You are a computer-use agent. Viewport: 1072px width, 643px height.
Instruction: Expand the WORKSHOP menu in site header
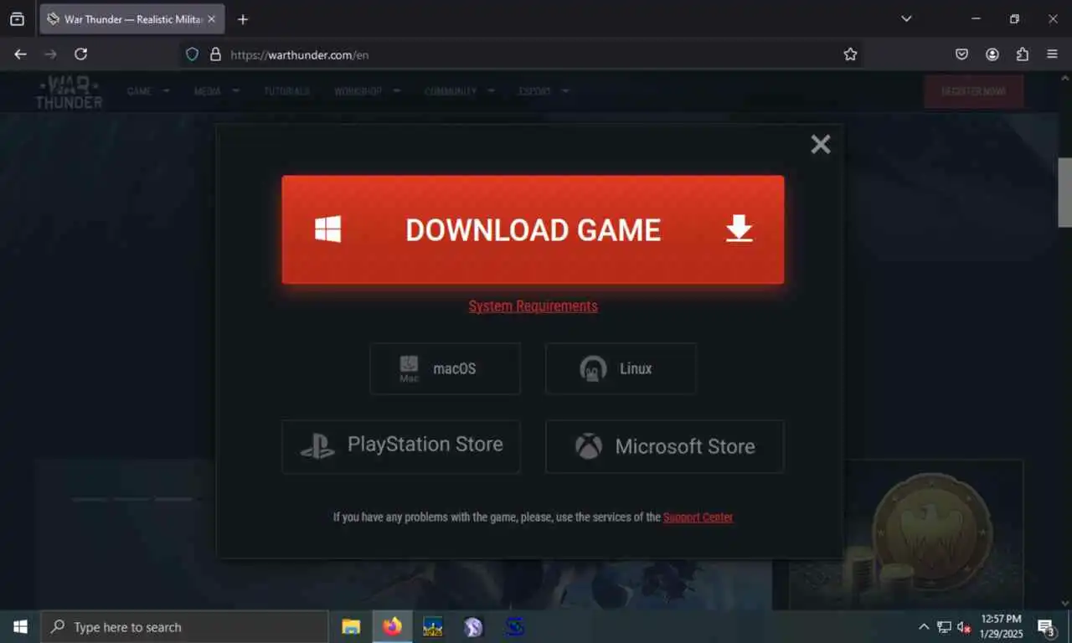[367, 91]
